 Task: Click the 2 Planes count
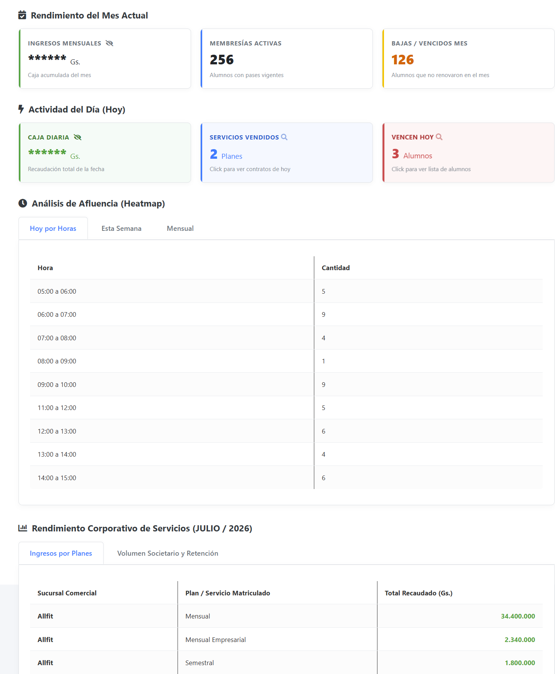[226, 155]
